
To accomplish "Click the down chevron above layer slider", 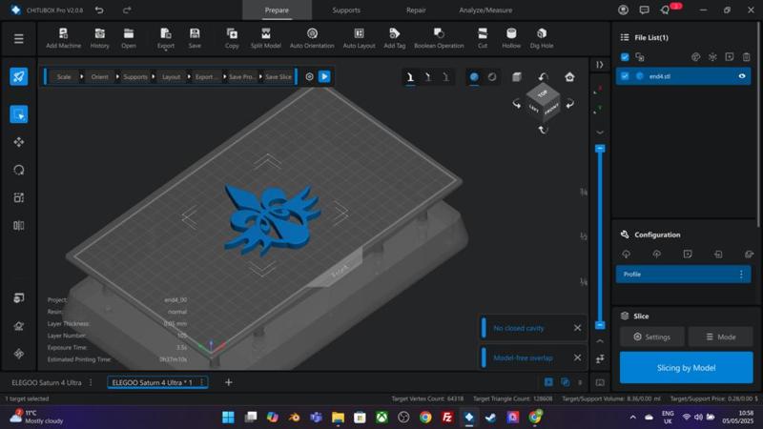I will [x=600, y=133].
